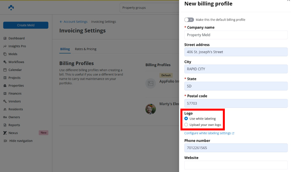Click the Create Meld button
The height and width of the screenshot is (172, 291).
click(26, 25)
